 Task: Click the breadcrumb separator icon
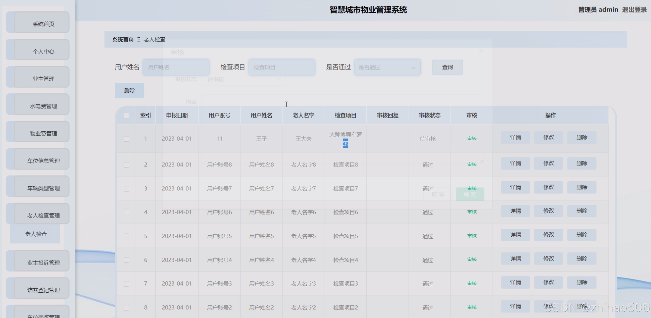139,39
